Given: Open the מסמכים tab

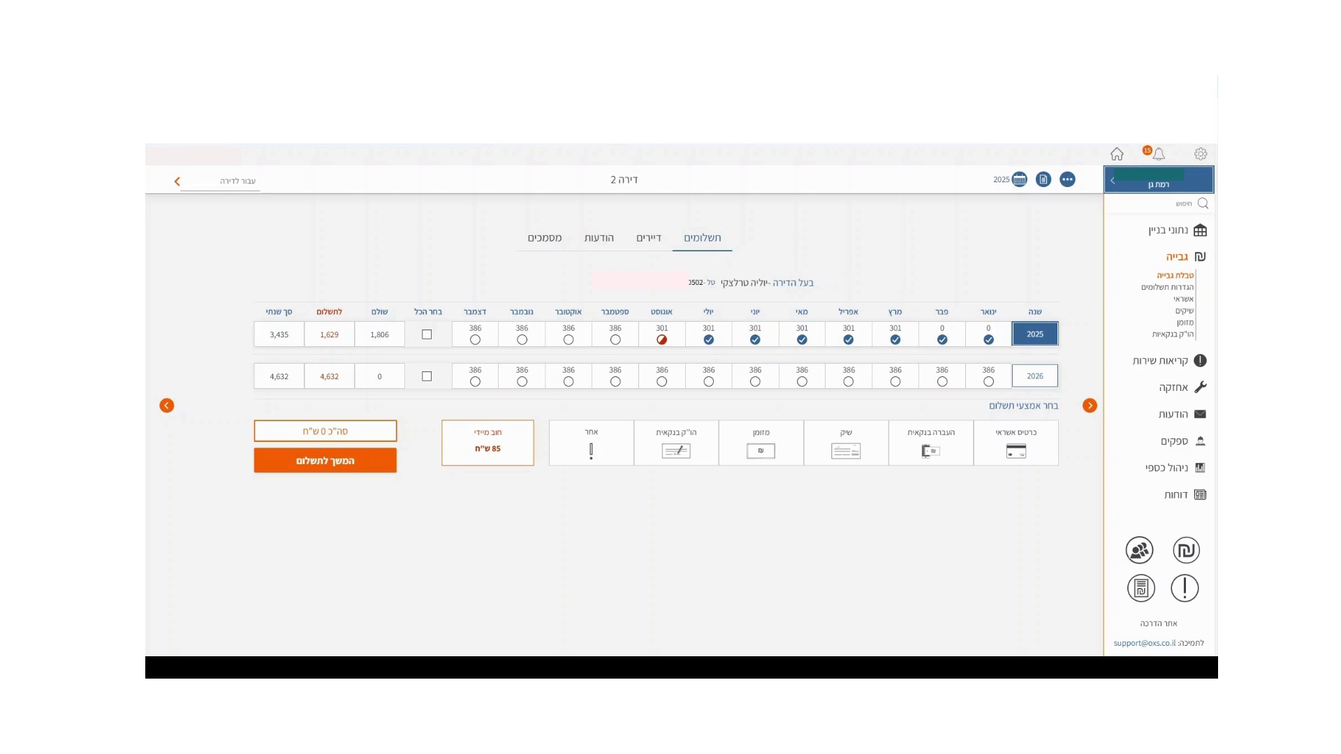Looking at the screenshot, I should coord(545,238).
